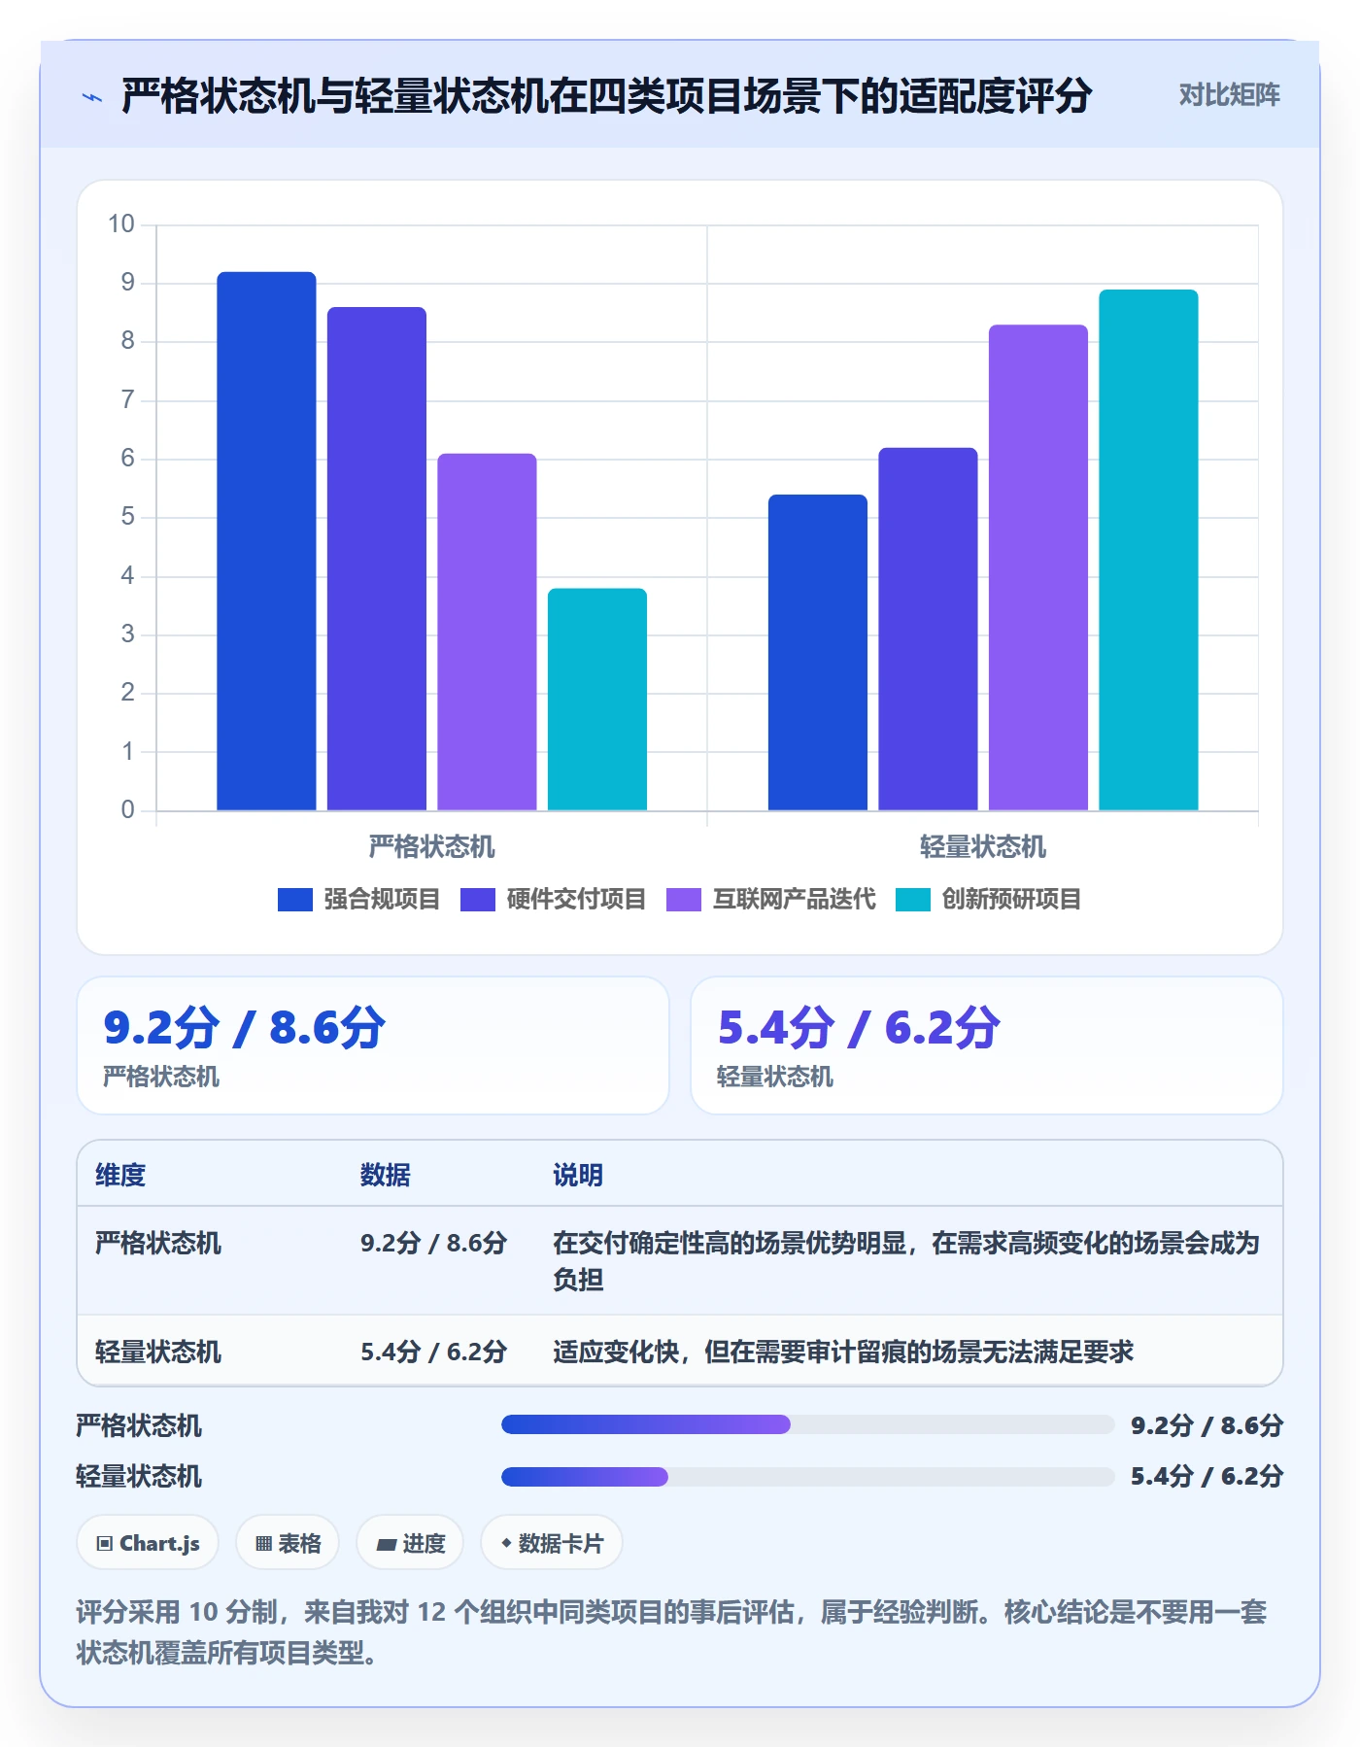The image size is (1360, 1747).
Task: Toggle the 硬件交付项目 legend swatch
Action: coord(478,900)
